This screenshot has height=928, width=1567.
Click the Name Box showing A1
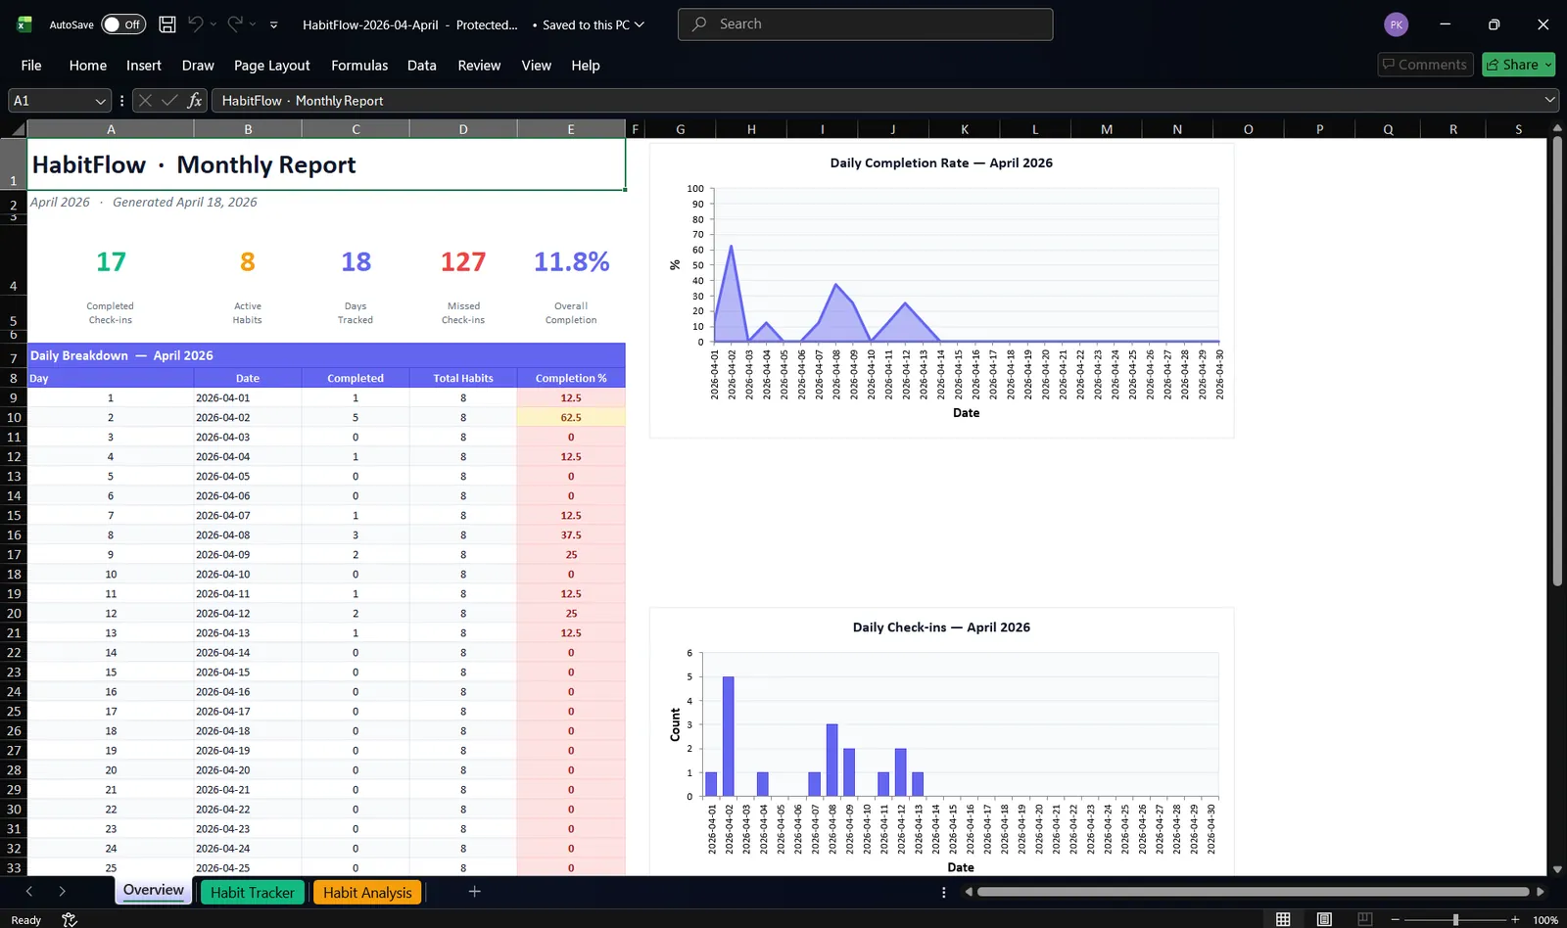click(x=51, y=101)
